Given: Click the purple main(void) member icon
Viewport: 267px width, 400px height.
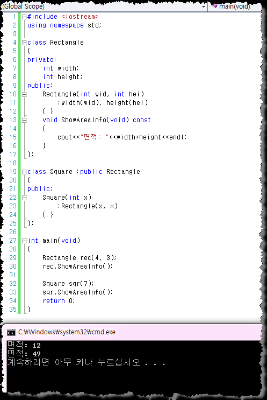Looking at the screenshot, I should pyautogui.click(x=215, y=6).
